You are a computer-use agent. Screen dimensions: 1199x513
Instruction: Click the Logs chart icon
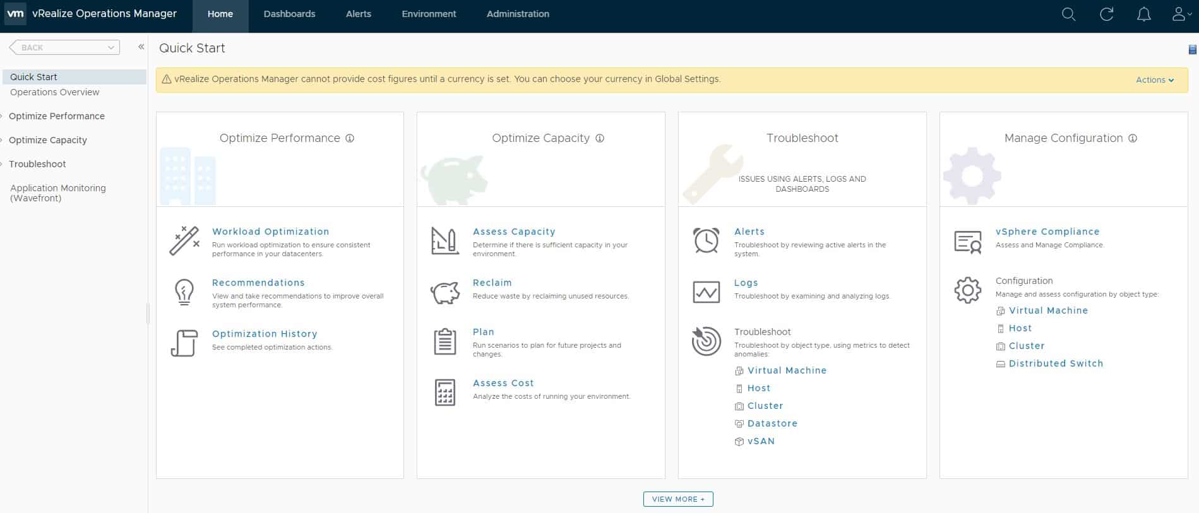point(706,292)
